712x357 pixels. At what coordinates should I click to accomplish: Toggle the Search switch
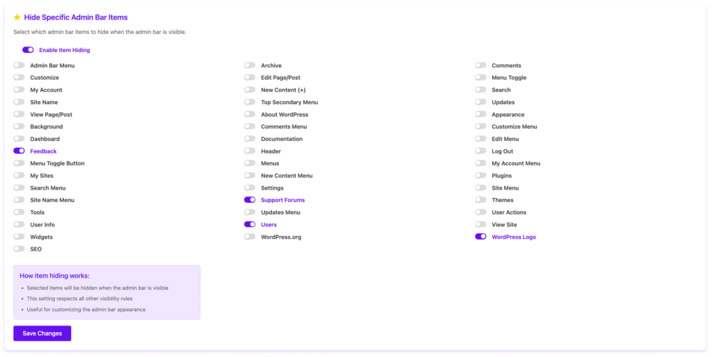[481, 90]
